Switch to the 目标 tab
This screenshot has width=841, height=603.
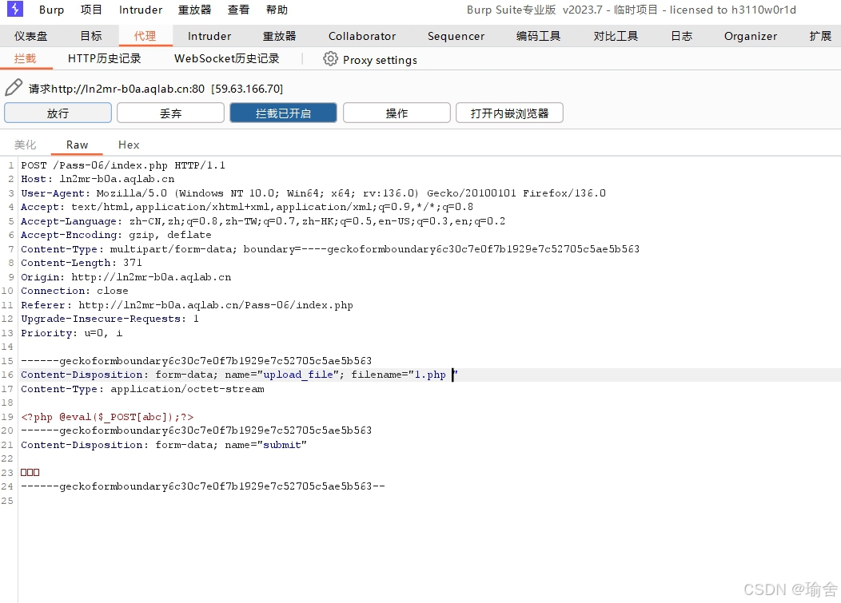[x=91, y=36]
